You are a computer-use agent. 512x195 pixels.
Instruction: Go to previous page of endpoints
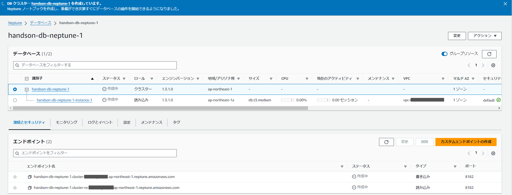pos(469,153)
